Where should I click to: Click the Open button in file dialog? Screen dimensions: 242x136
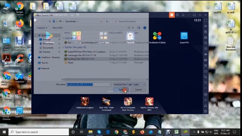tap(121, 90)
